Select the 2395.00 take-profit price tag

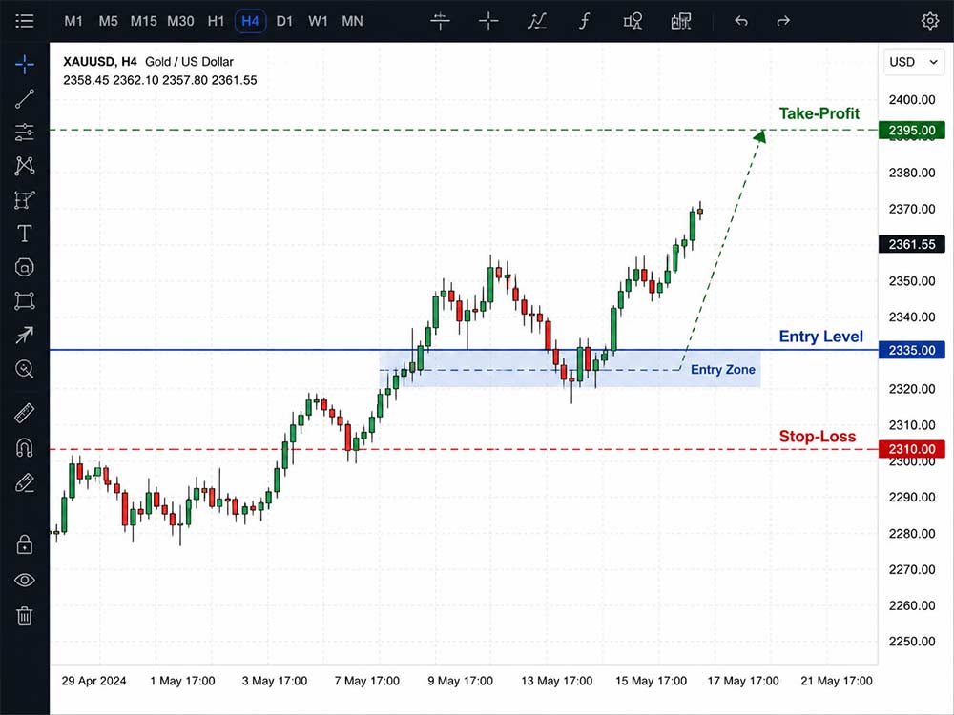point(911,130)
